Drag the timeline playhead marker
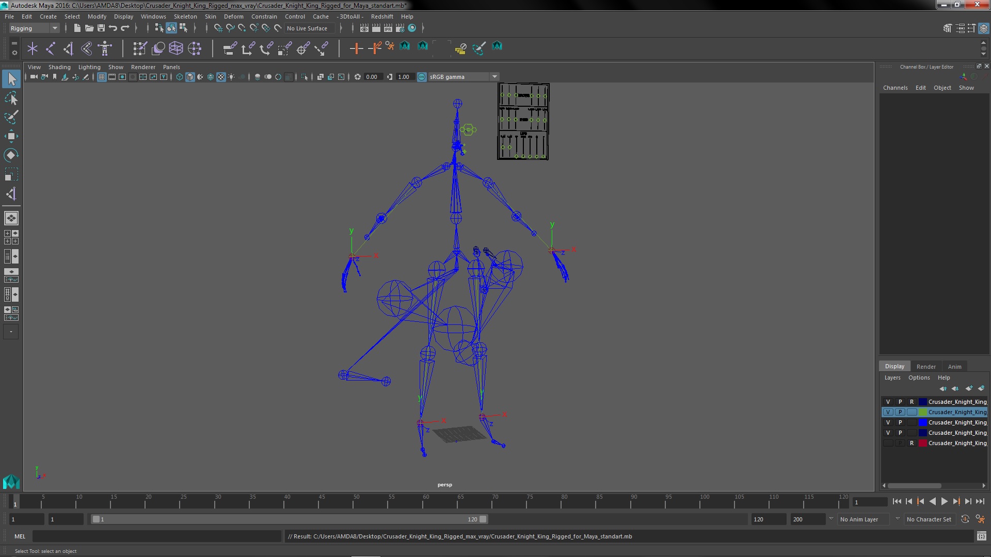 click(x=15, y=501)
